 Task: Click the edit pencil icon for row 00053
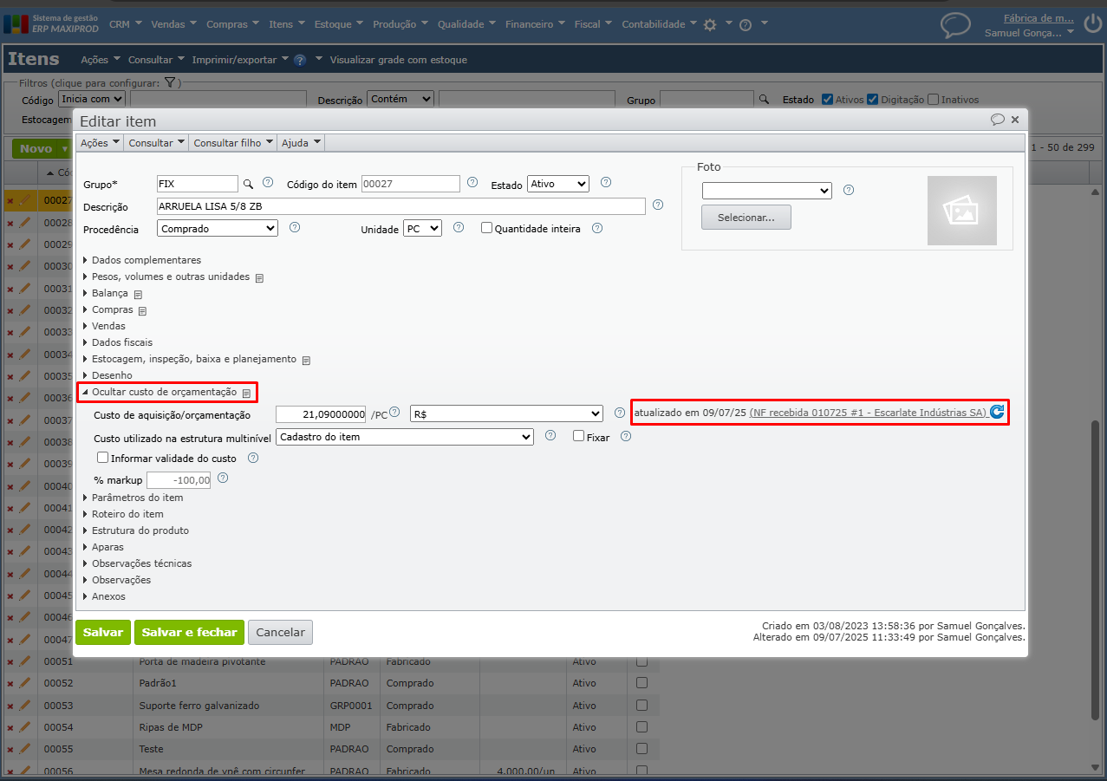click(25, 706)
